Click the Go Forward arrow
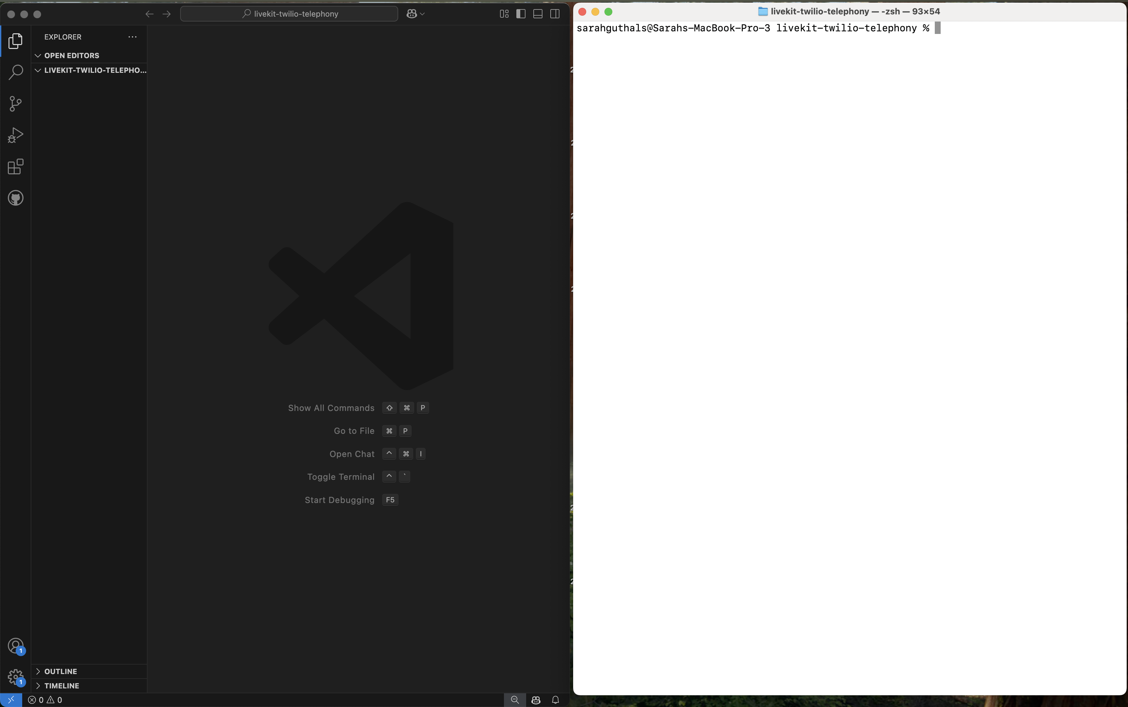The width and height of the screenshot is (1128, 707). click(x=166, y=14)
